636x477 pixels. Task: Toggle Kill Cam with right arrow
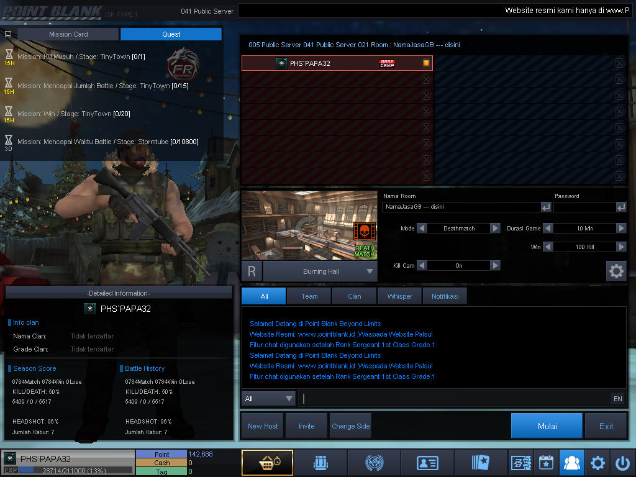click(495, 266)
